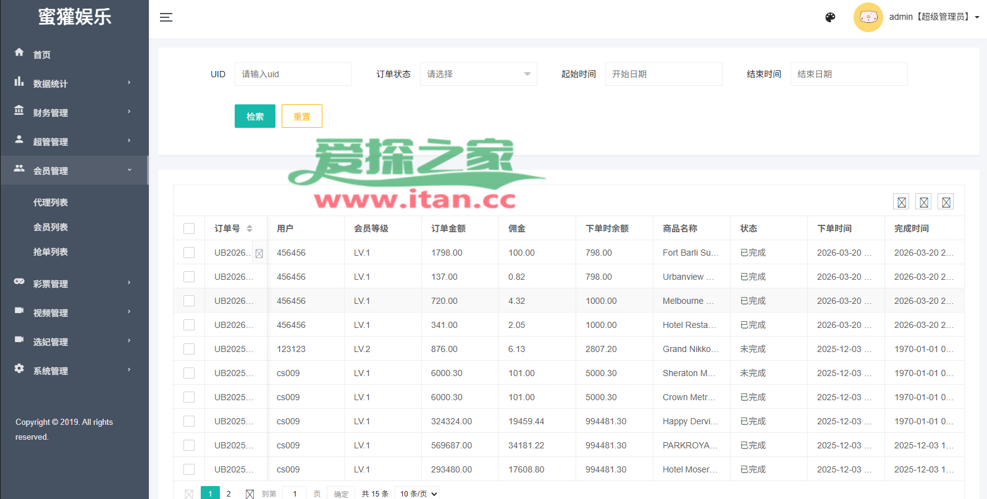
Task: Click the bar chart icon for 数据统计
Action: pos(19,82)
